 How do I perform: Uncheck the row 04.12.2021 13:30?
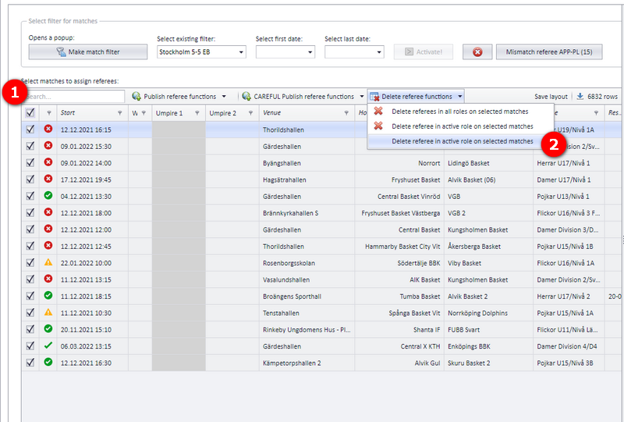pos(30,197)
